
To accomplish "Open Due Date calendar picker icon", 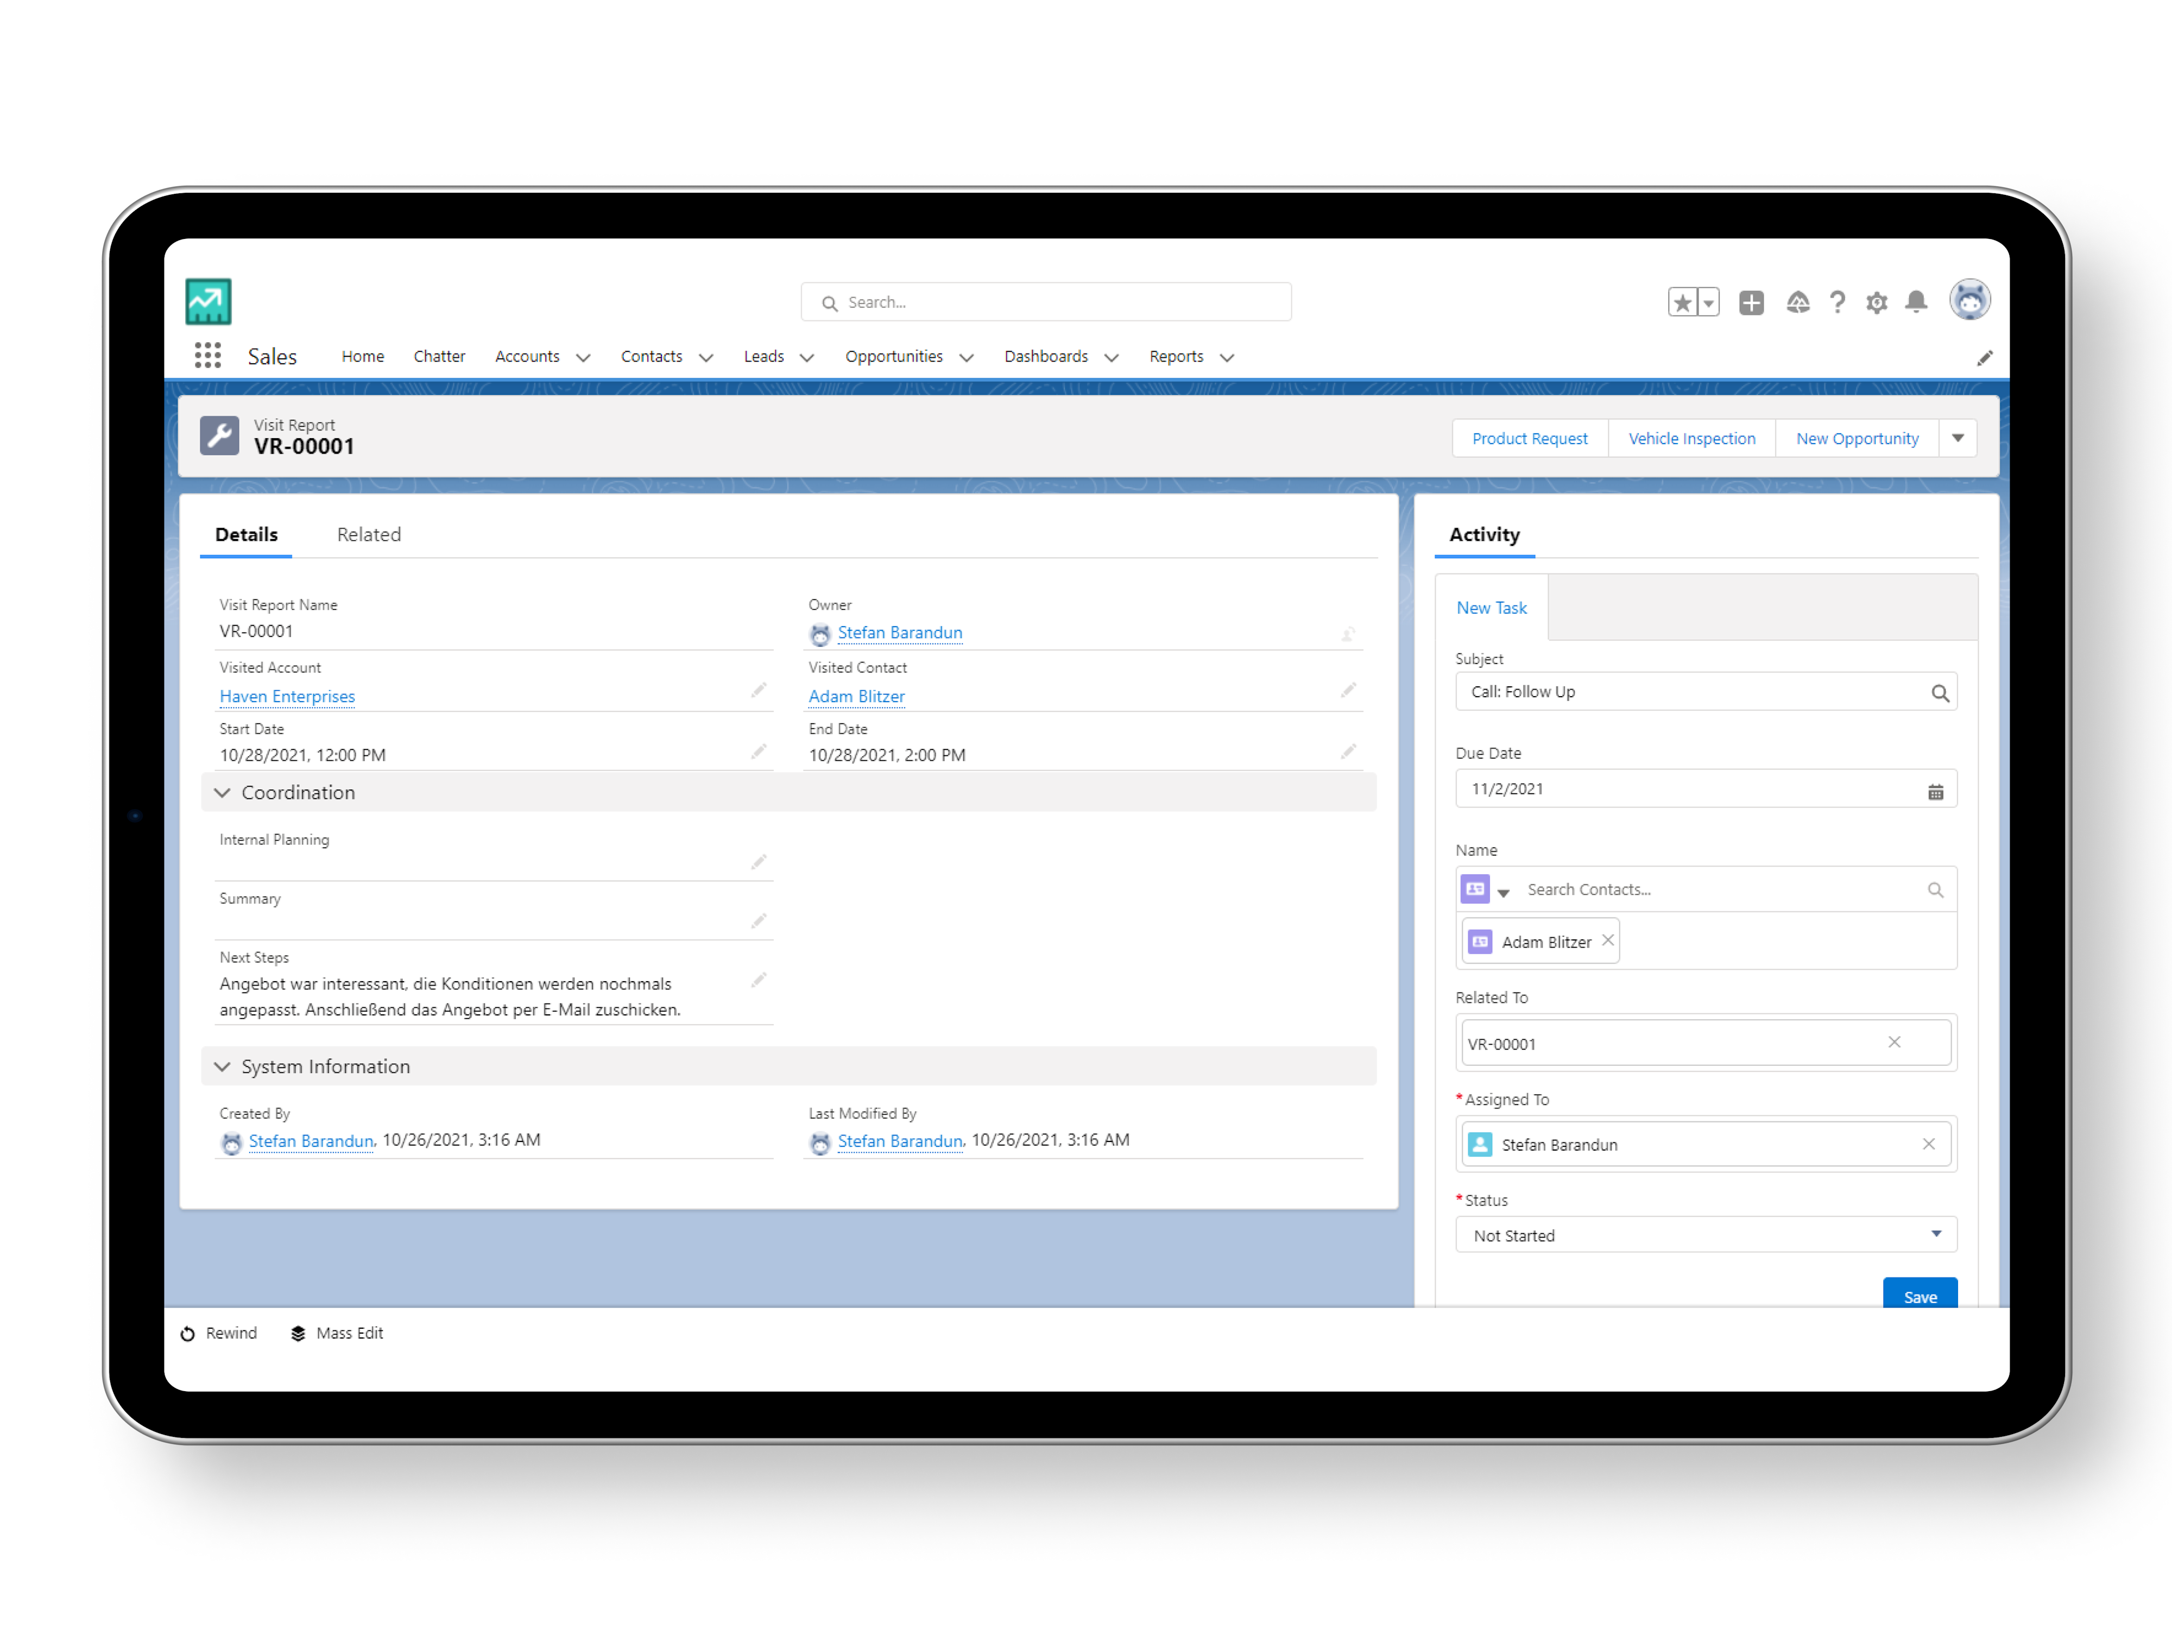I will (x=1935, y=792).
